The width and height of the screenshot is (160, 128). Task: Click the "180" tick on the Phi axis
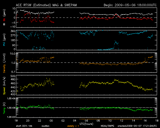coord(13,40)
